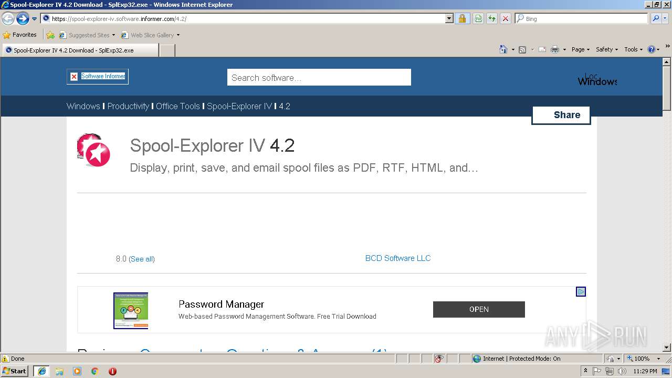Click the browser Back arrow button
Image resolution: width=672 pixels, height=378 pixels.
pos(8,19)
